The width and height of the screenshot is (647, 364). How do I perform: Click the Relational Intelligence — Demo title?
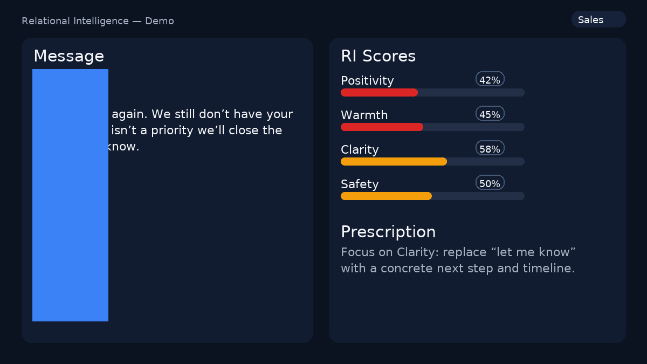98,20
